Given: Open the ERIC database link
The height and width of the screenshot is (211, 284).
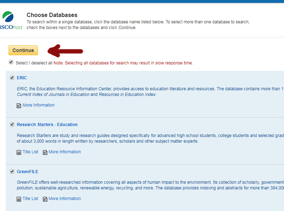Looking at the screenshot, I should [x=22, y=78].
